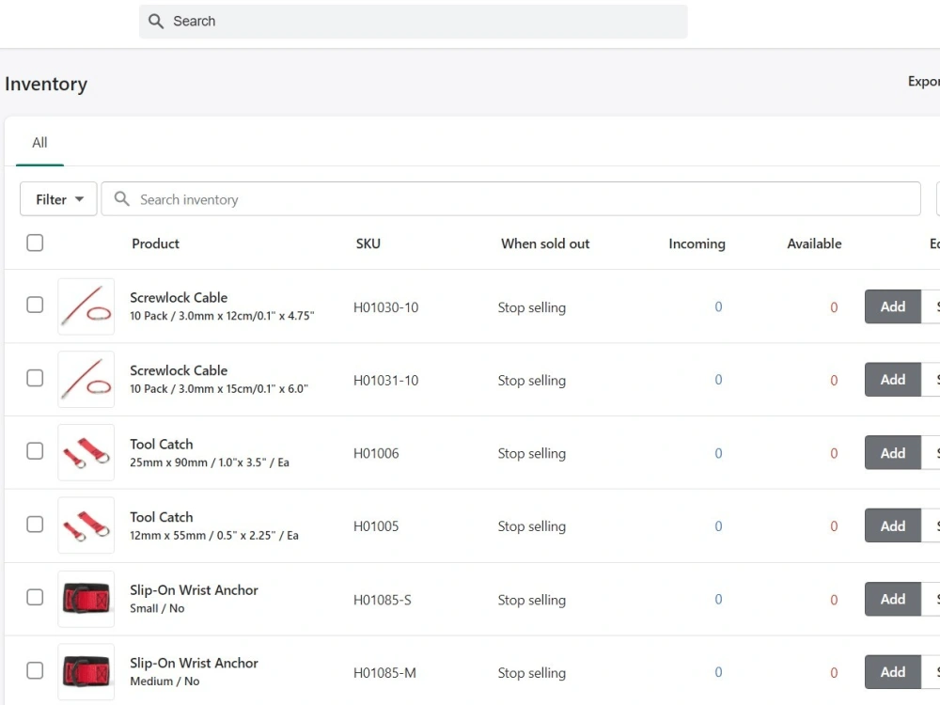This screenshot has width=940, height=705.
Task: Tick the select-all checkbox in the header
Action: [x=35, y=243]
